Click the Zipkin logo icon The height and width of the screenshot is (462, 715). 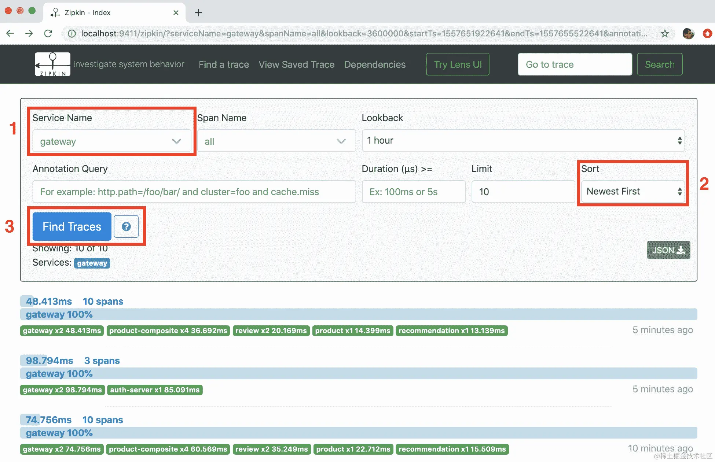(52, 64)
